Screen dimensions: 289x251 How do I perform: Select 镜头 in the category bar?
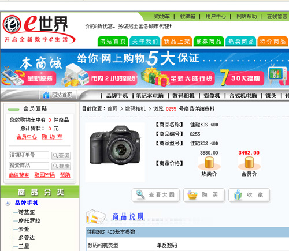(271, 96)
